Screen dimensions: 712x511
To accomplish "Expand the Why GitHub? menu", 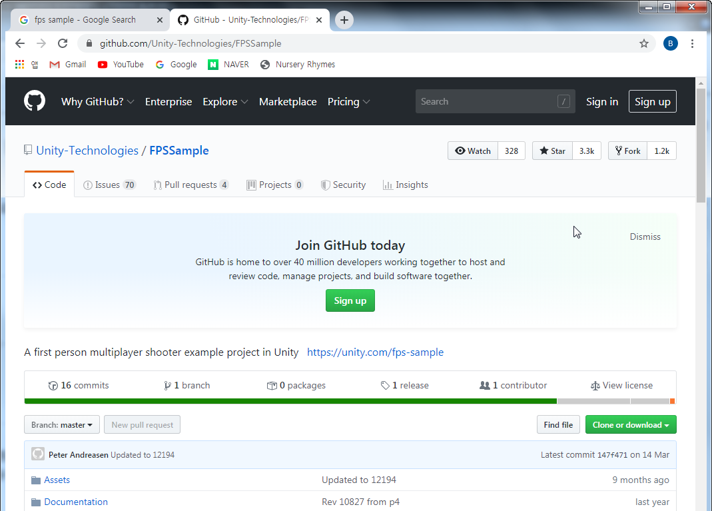I will tap(98, 102).
